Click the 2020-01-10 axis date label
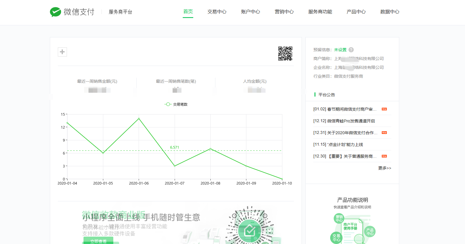 282,183
